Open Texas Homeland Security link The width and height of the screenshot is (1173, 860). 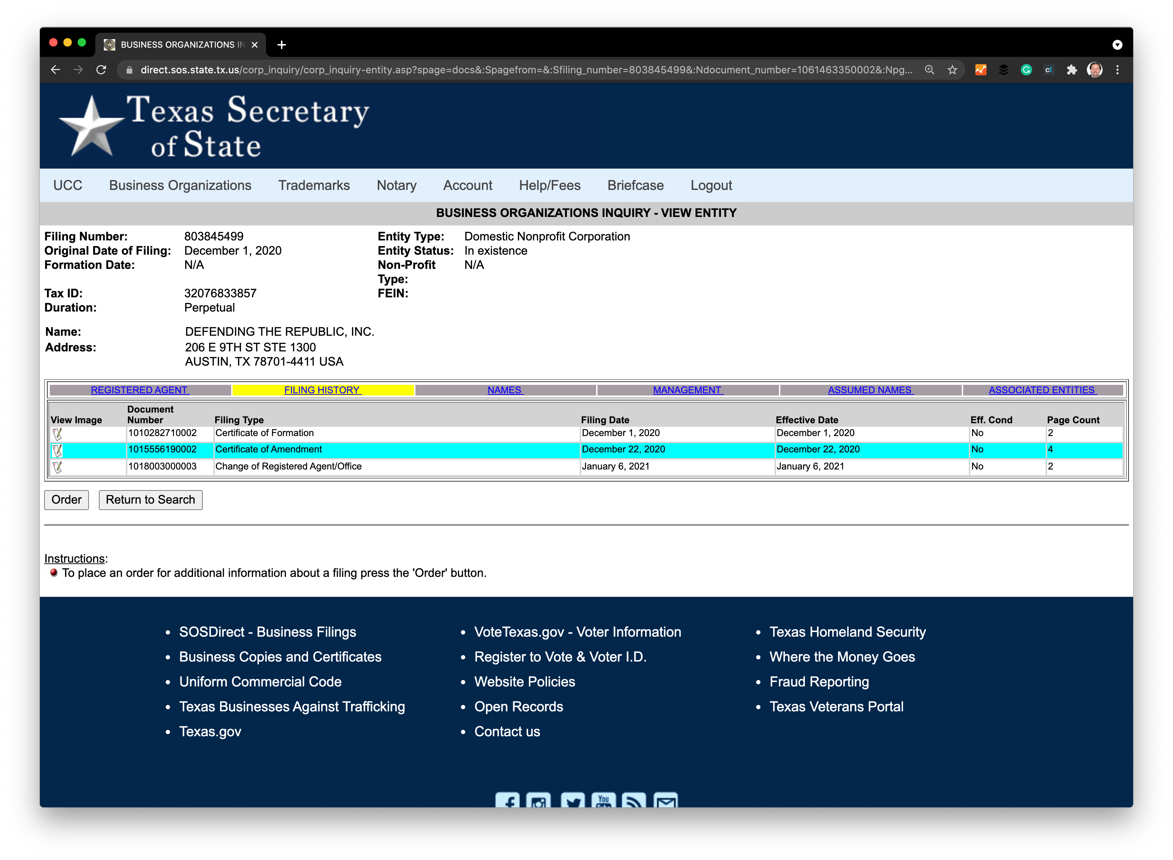pos(848,632)
